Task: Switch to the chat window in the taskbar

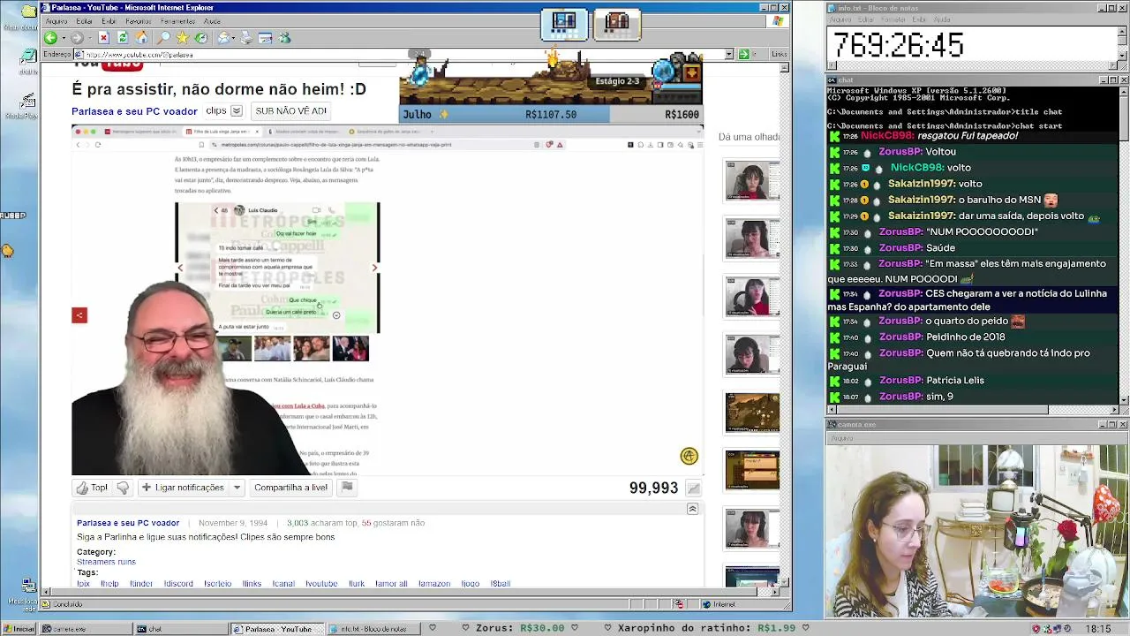Action: [x=180, y=629]
